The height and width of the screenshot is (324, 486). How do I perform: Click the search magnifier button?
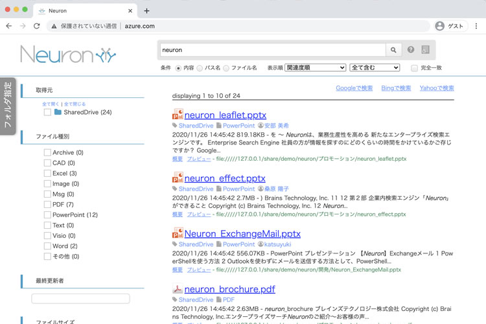(393, 50)
